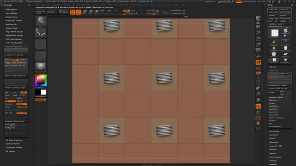The height and width of the screenshot is (166, 296).
Task: Select the Move transform icon in the top shelf
Action: (85, 12)
